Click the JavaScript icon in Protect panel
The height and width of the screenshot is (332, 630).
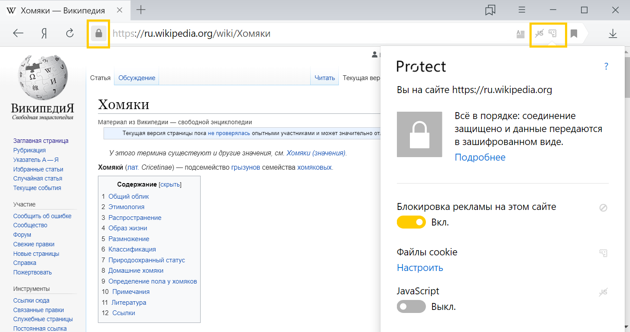click(603, 292)
